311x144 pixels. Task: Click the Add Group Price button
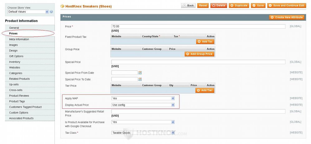click(x=199, y=54)
